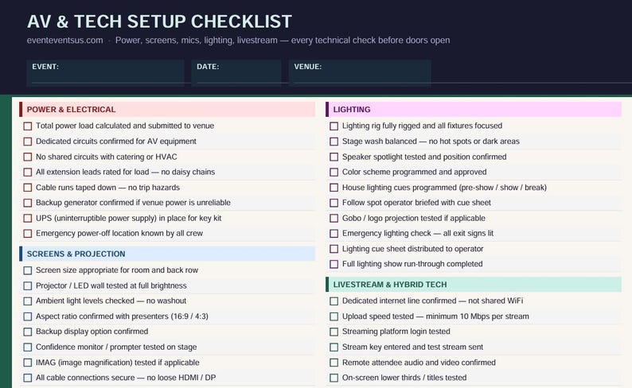The width and height of the screenshot is (632, 388).
Task: Check 'House lighting cues programmed' box
Action: (x=334, y=188)
